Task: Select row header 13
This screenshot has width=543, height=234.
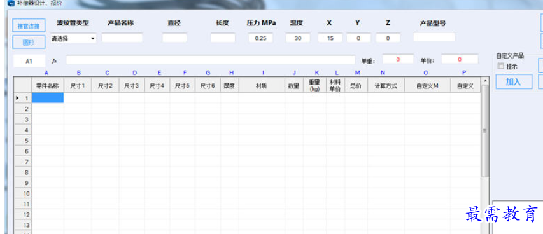Action: (x=22, y=225)
